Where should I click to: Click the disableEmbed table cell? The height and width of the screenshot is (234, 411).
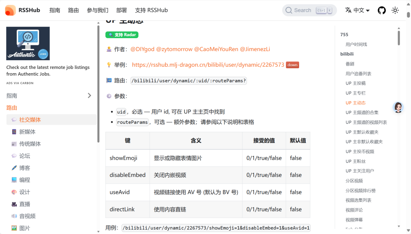click(127, 175)
